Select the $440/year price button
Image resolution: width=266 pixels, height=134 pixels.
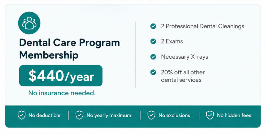click(x=61, y=76)
